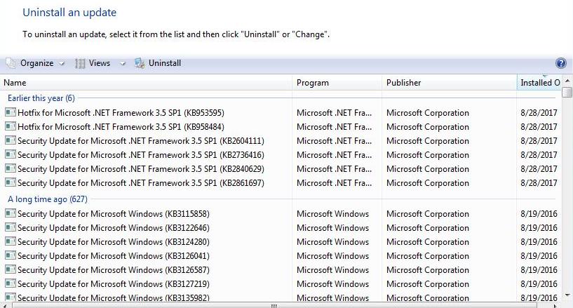Click the Organize toolbar icon

pyautogui.click(x=11, y=63)
